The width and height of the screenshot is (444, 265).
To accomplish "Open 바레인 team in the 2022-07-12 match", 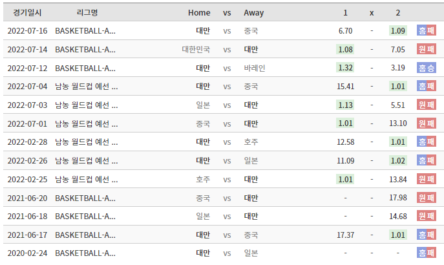I will pos(255,67).
